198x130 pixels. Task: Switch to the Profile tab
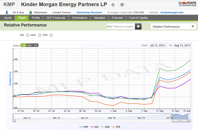(36, 18)
